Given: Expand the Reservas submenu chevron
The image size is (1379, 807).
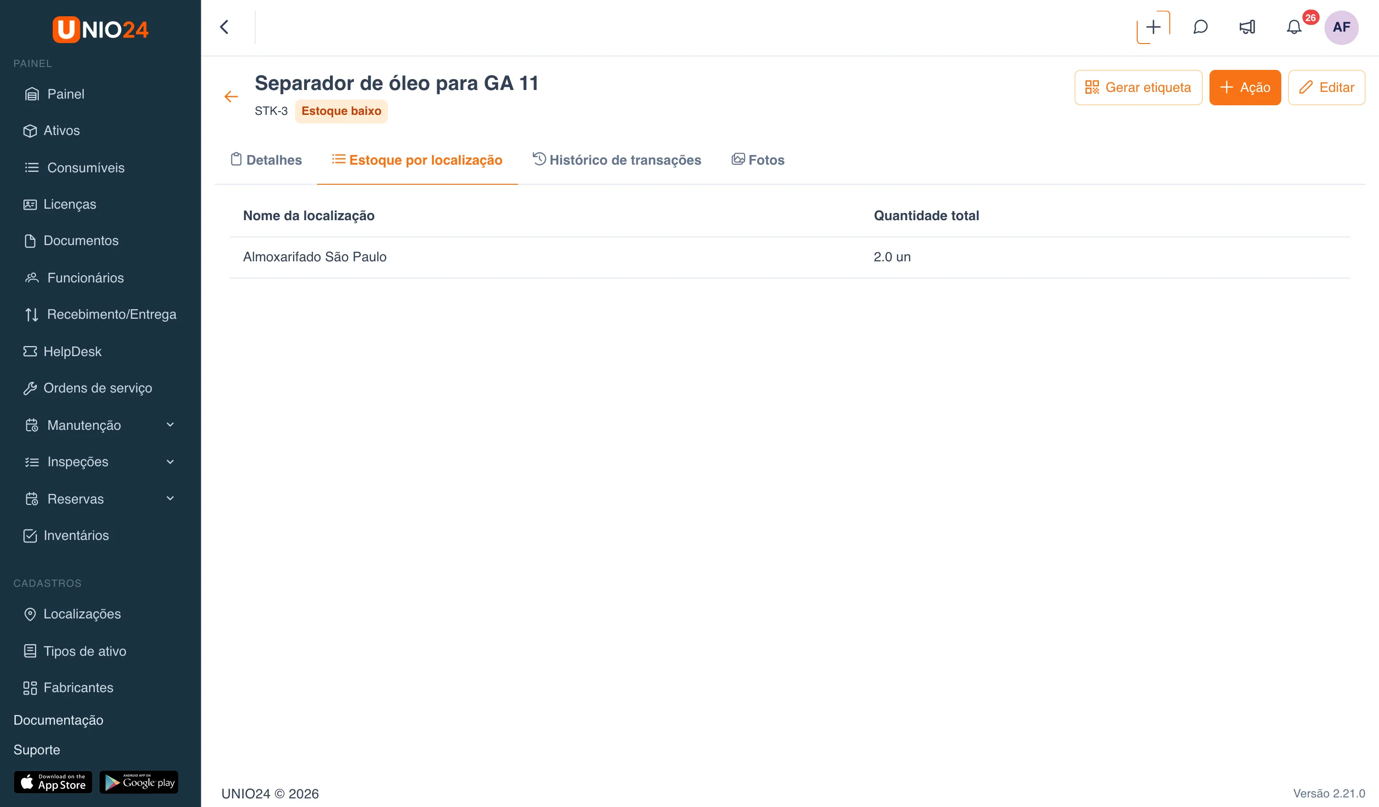Looking at the screenshot, I should click(x=170, y=498).
